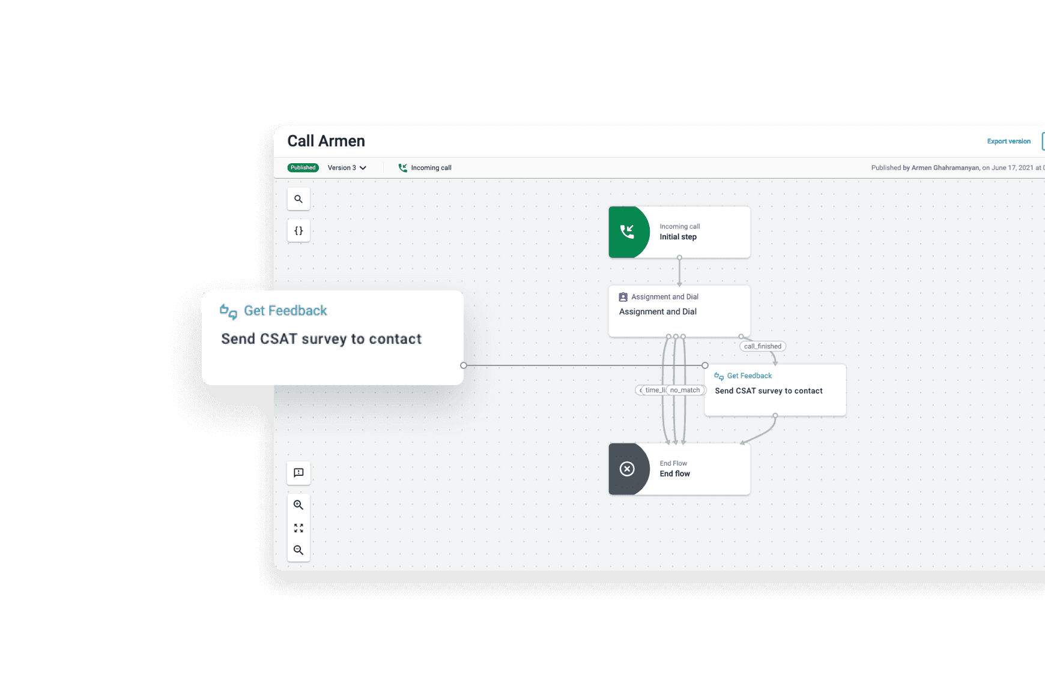Click the End Flow circled X icon
Screen dimensions: 1045x696
coord(627,469)
